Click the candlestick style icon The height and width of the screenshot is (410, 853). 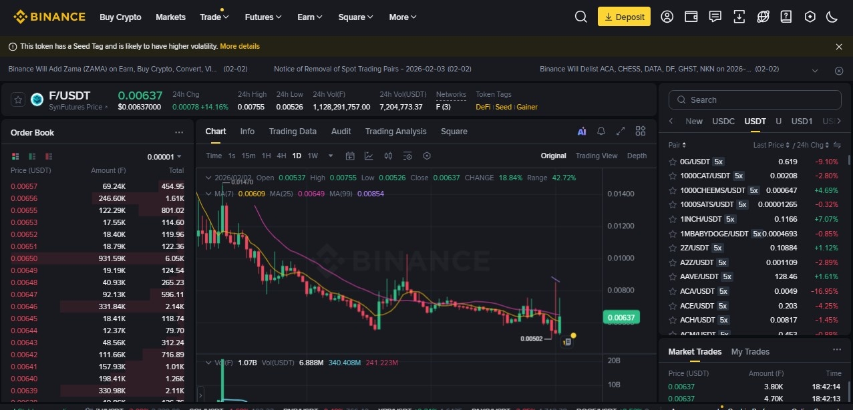pyautogui.click(x=388, y=156)
